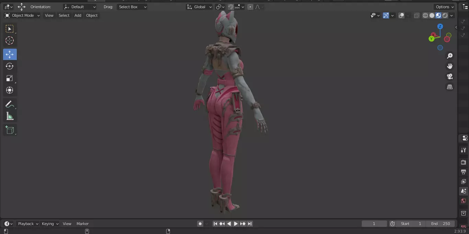Switch to Material Preview shading

(x=438, y=15)
